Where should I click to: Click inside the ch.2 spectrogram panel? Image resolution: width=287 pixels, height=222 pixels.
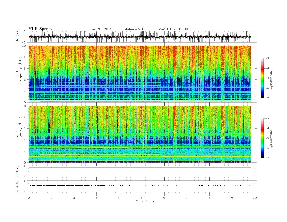pyautogui.click(x=140, y=134)
